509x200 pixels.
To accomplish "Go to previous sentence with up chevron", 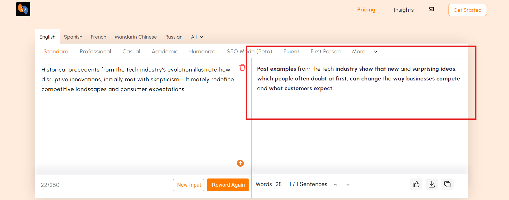I will click(x=335, y=185).
